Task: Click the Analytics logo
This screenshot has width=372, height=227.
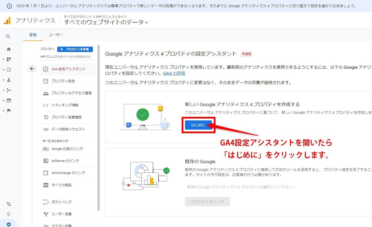Action: [x=7, y=20]
